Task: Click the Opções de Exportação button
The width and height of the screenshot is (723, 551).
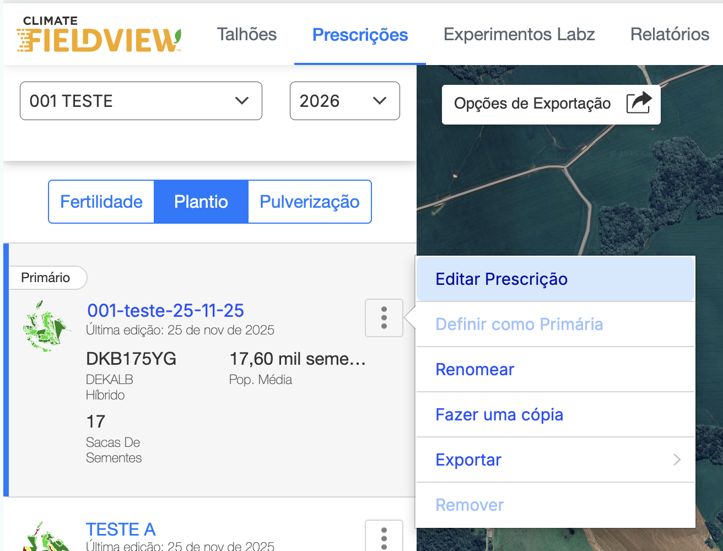Action: 551,104
